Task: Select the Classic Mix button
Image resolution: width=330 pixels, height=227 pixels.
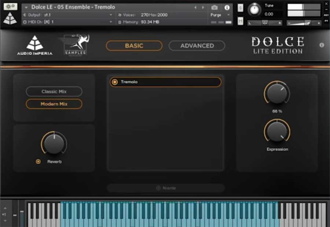Action: (54, 92)
